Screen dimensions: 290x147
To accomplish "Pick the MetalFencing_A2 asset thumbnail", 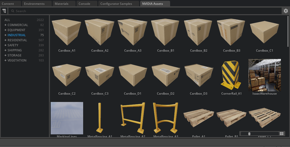I will (x=133, y=118).
